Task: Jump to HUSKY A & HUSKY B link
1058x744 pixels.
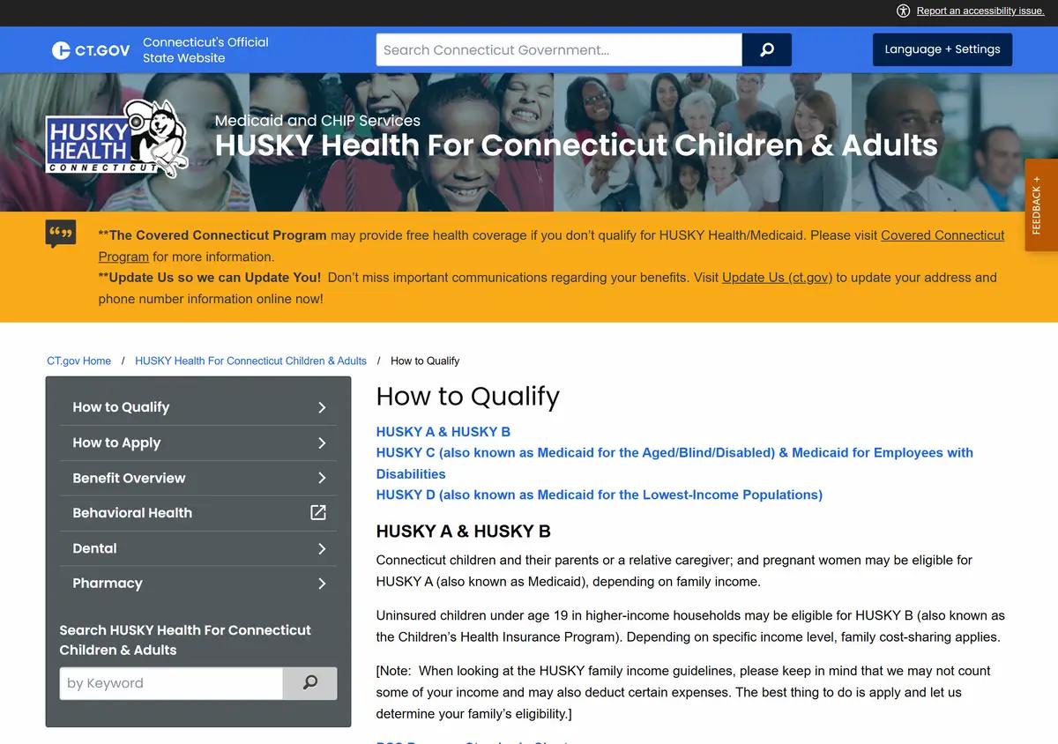Action: tap(443, 432)
